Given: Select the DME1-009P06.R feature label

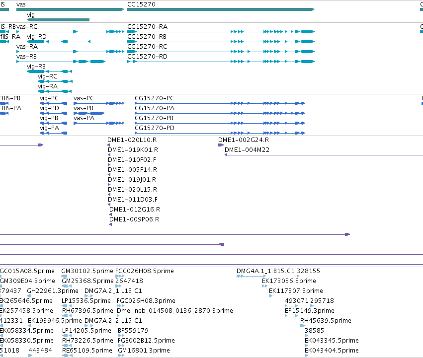Looking at the screenshot, I should point(134,219).
